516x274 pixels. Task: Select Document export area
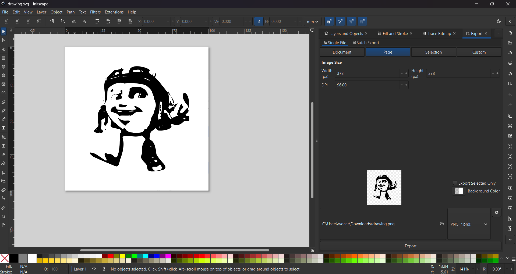[x=342, y=52]
